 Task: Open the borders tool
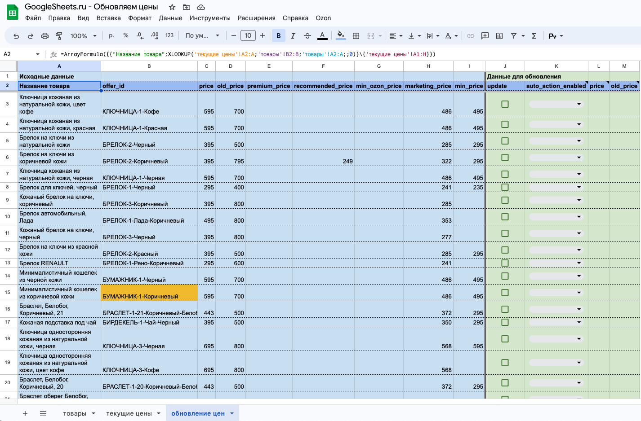(x=356, y=36)
